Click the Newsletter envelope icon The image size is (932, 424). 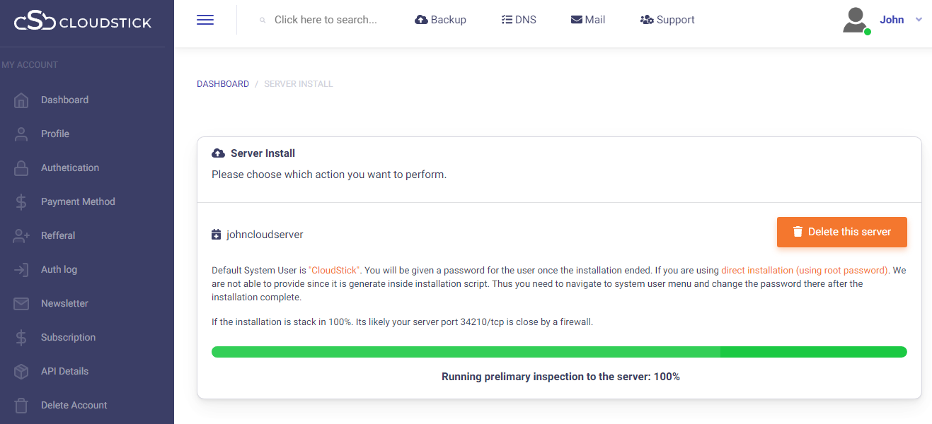click(21, 304)
